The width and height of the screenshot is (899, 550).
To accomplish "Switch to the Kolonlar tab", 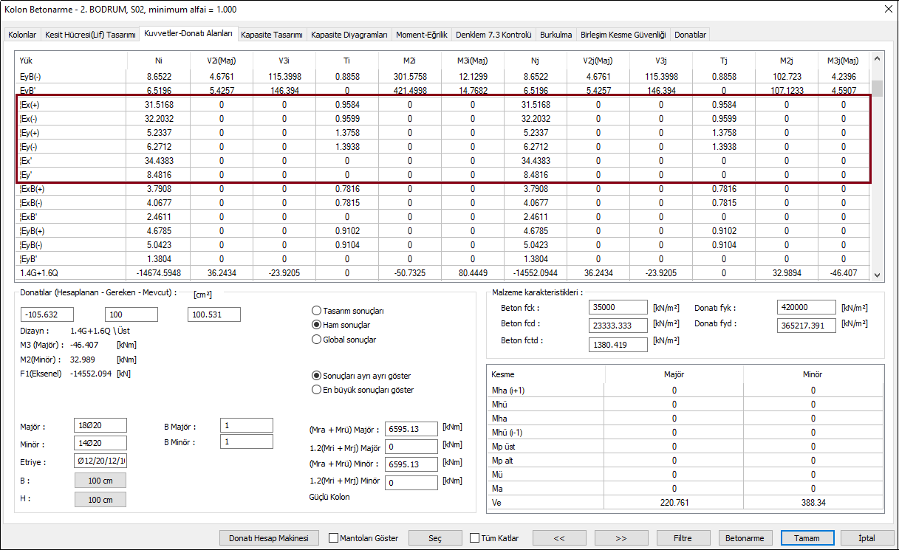I will [x=22, y=35].
